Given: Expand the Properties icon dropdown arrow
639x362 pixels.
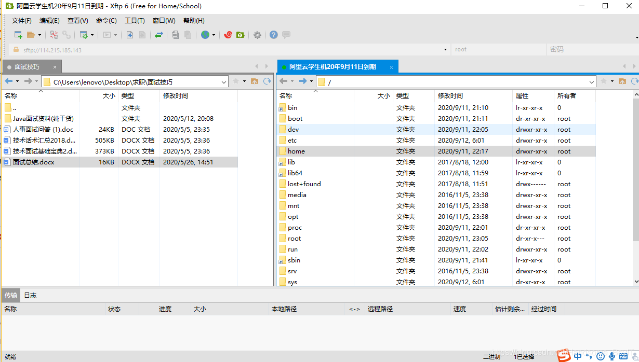Looking at the screenshot, I should 92,35.
